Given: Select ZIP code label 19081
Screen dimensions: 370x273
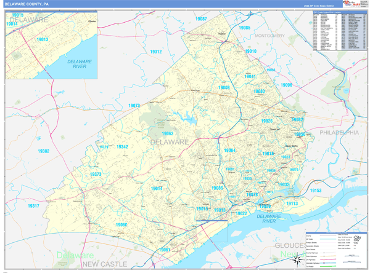Looking at the screenshot, I should [x=230, y=169].
